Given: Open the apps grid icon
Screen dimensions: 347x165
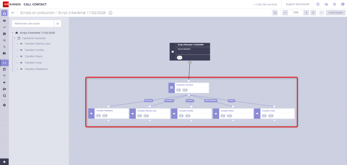Looking at the screenshot, I should pos(334,4).
